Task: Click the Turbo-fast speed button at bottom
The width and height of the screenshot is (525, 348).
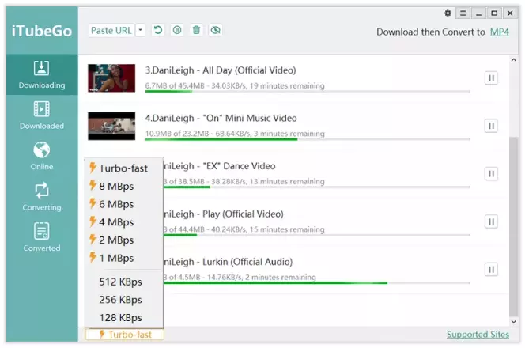Action: coord(125,335)
